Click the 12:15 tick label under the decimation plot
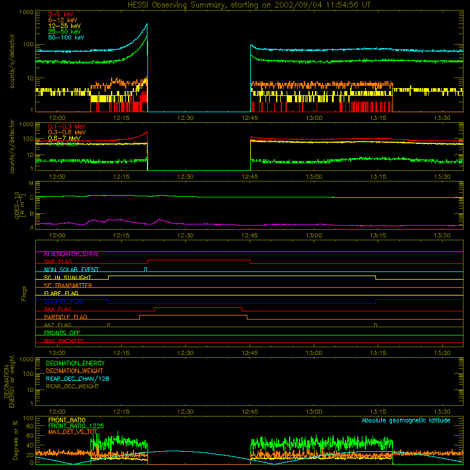This screenshot has width=470, height=470. pos(122,412)
